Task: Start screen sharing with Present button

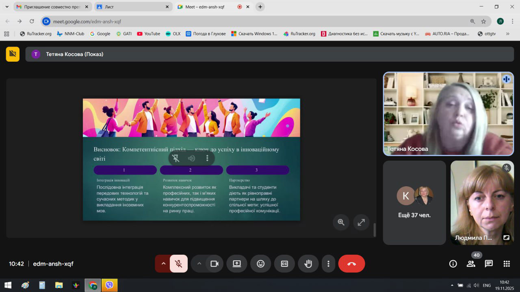Action: point(237,264)
